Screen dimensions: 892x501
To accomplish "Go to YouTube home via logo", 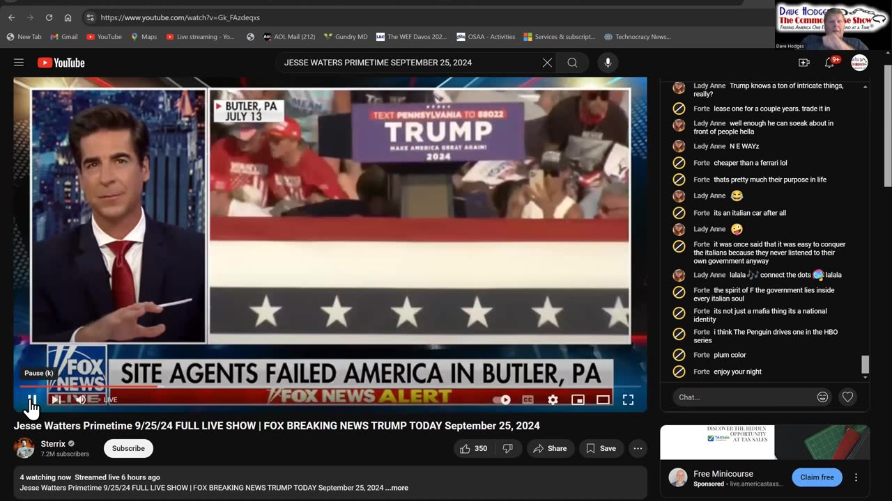I will pyautogui.click(x=61, y=63).
